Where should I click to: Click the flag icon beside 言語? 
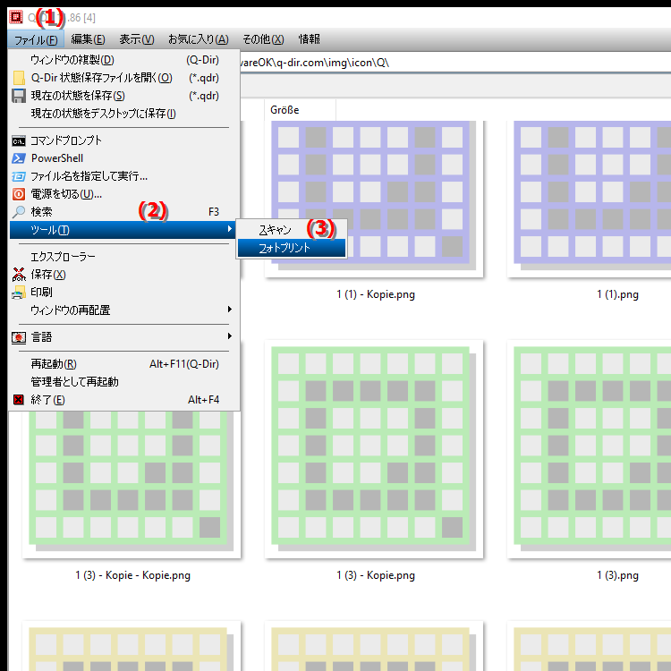click(19, 337)
